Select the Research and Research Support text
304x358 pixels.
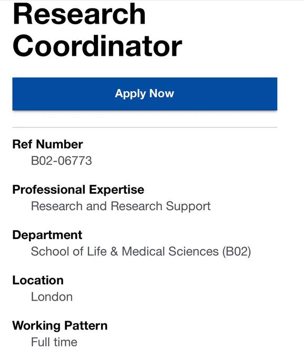click(121, 206)
